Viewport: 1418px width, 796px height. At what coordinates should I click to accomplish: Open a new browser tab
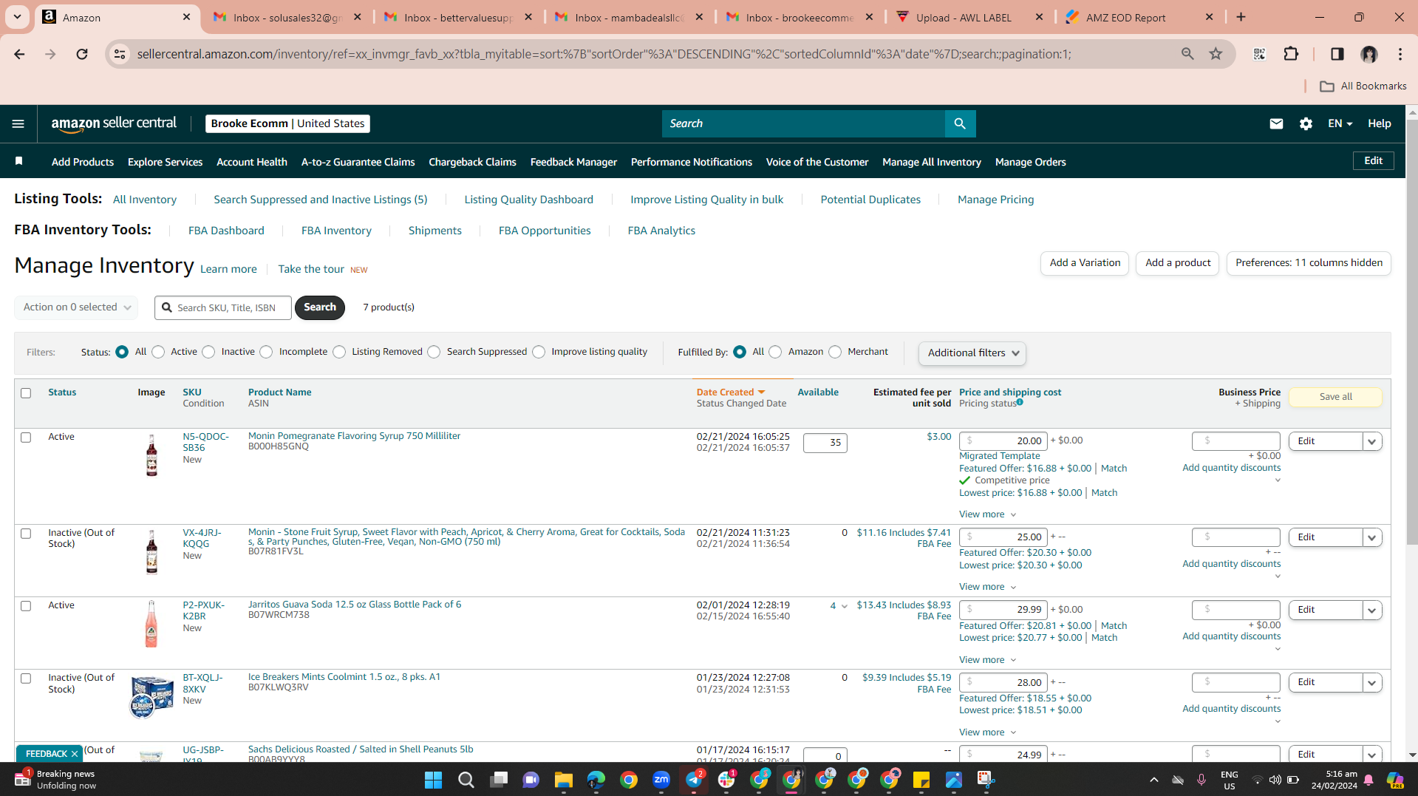tap(1241, 17)
